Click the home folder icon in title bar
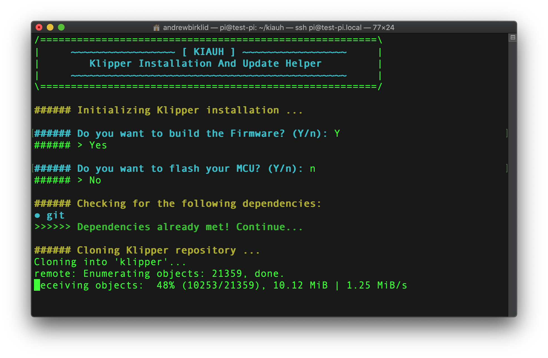This screenshot has width=548, height=358. tap(156, 28)
